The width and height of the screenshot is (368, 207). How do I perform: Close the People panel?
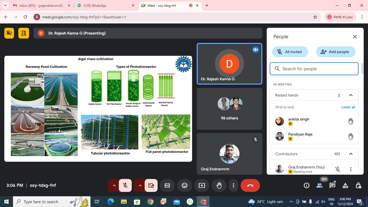tap(355, 37)
